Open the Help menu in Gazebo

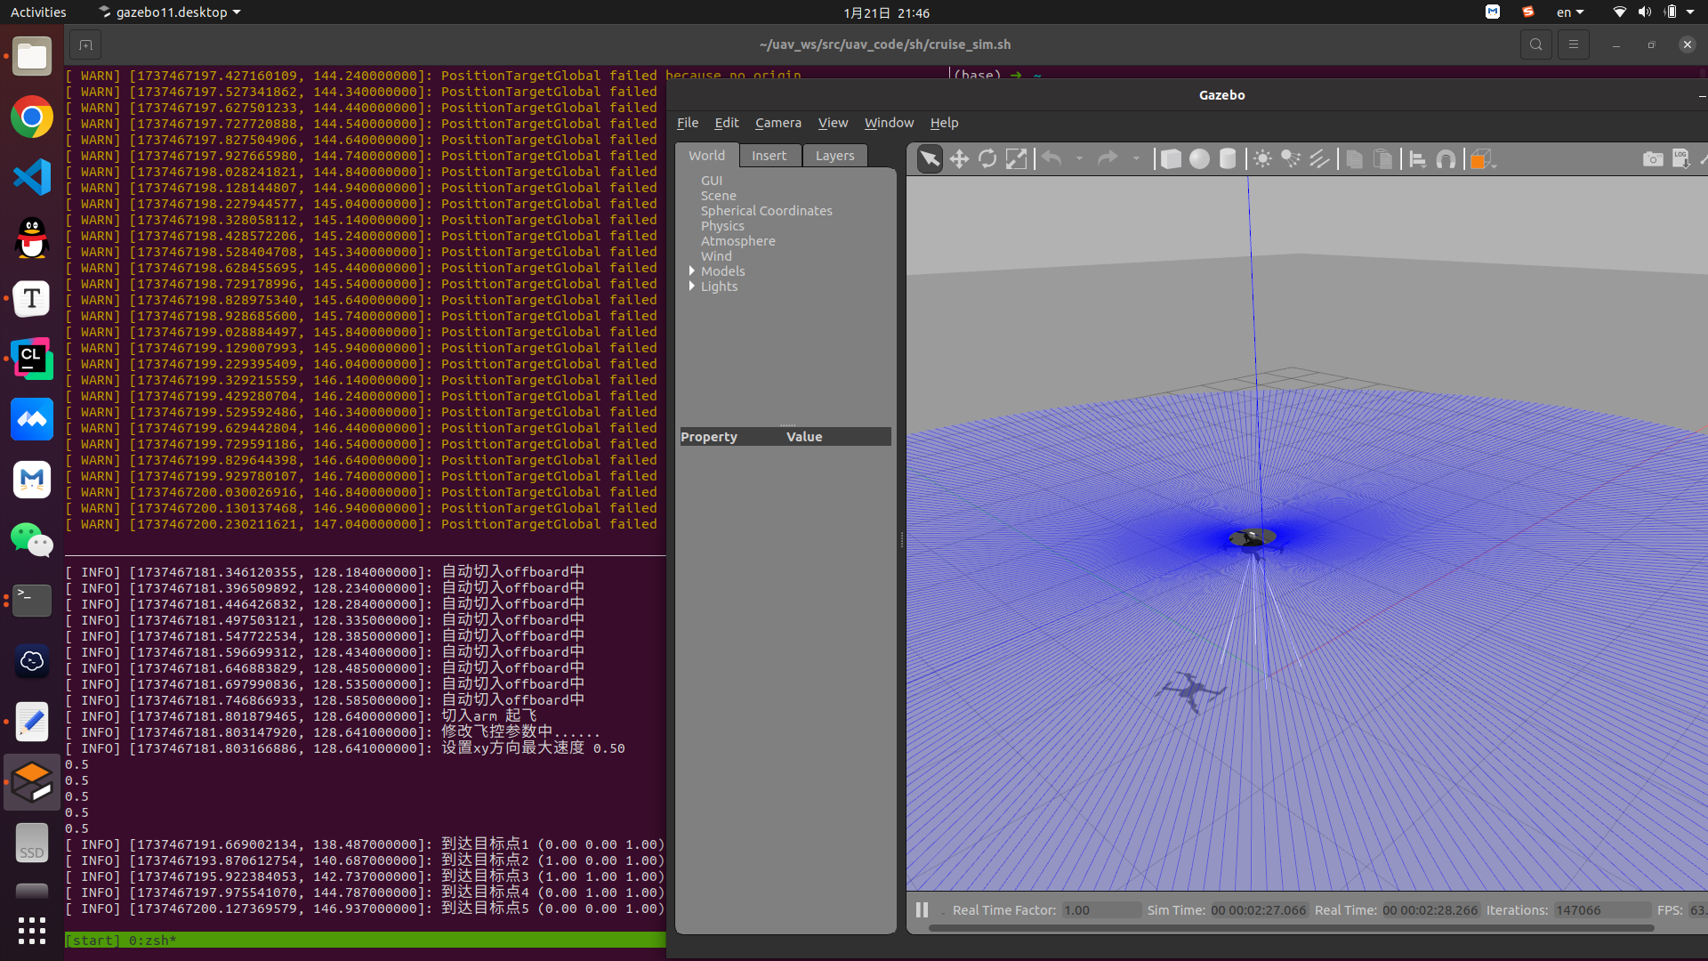pos(944,123)
